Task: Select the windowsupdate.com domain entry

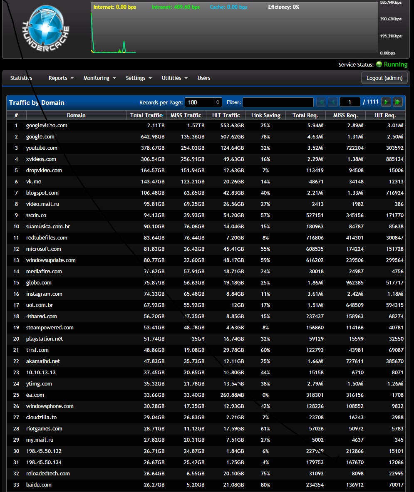Action: click(50, 260)
